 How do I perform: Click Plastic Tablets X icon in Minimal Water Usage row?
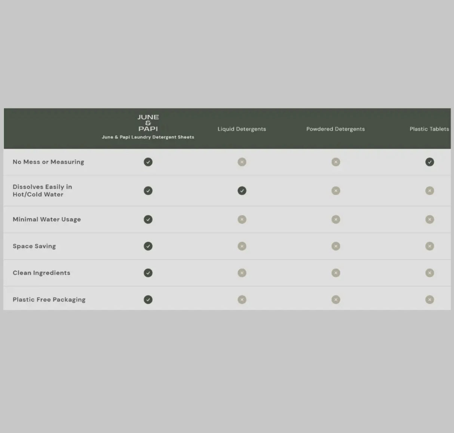(429, 219)
